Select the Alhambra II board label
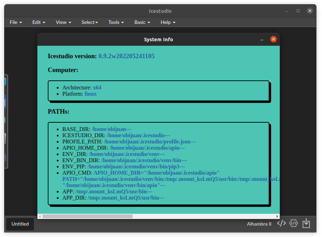322x237 pixels. [x=259, y=224]
